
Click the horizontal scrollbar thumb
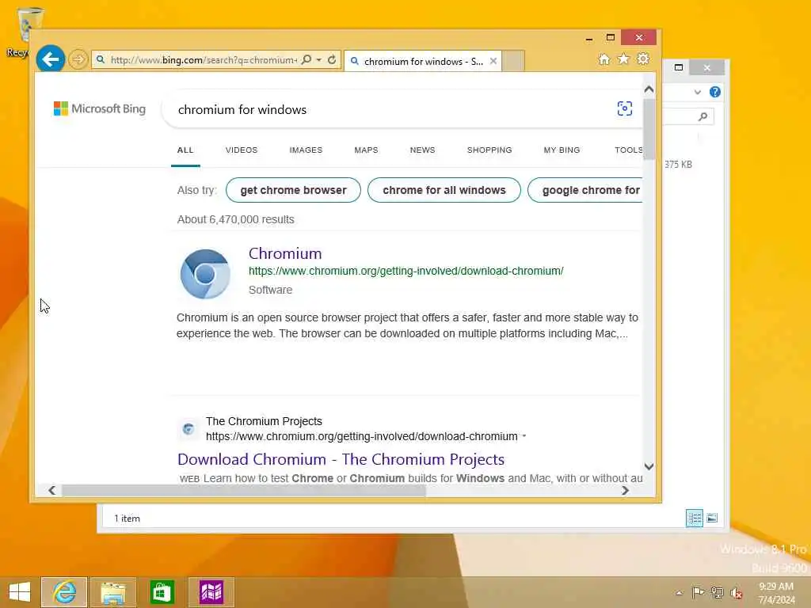[x=244, y=490]
